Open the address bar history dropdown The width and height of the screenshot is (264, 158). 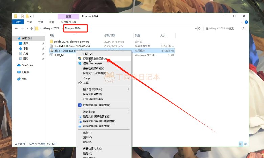[x=195, y=28]
